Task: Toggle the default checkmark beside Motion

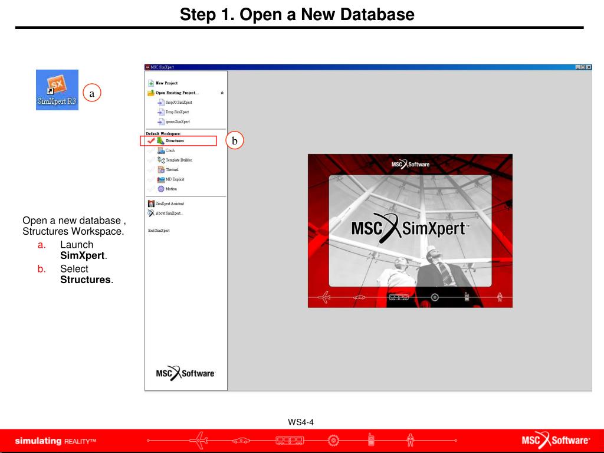Action: [x=150, y=189]
